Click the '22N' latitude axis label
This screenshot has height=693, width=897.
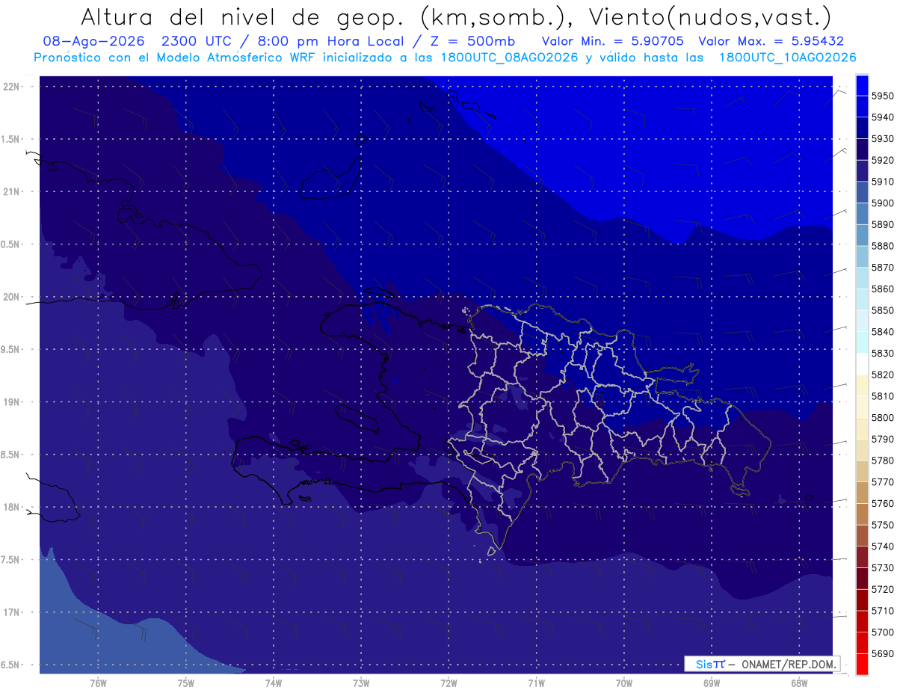point(12,87)
